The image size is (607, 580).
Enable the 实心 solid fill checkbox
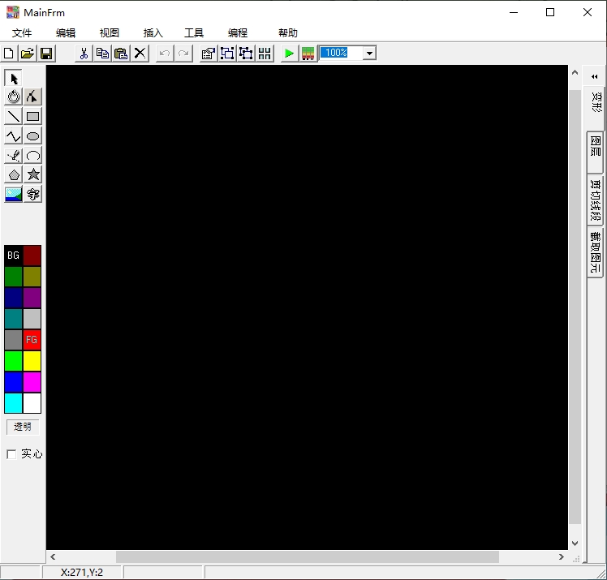11,454
